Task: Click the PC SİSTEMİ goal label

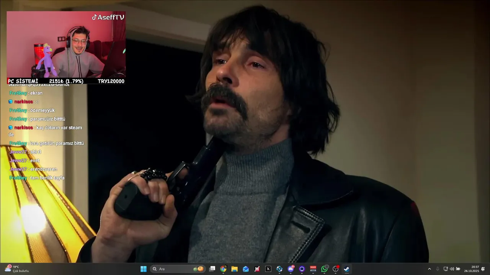Action: click(x=23, y=81)
